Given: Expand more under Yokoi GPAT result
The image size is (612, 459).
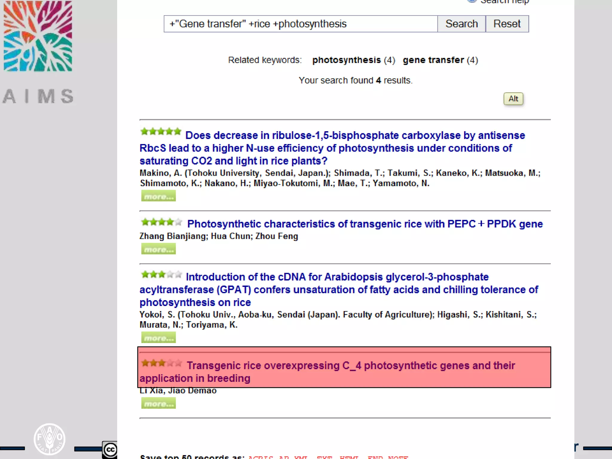Looking at the screenshot, I should [x=158, y=338].
